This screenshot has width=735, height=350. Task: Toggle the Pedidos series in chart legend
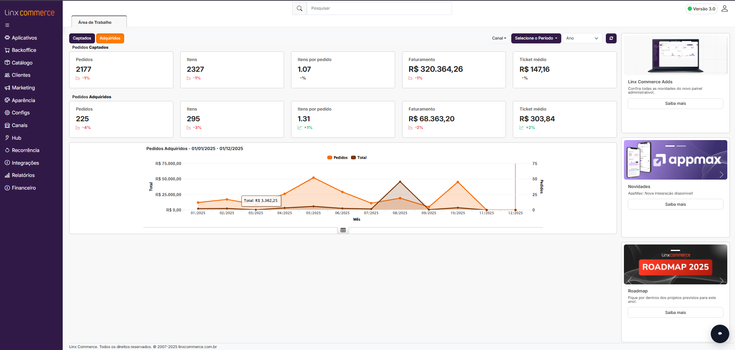[338, 158]
